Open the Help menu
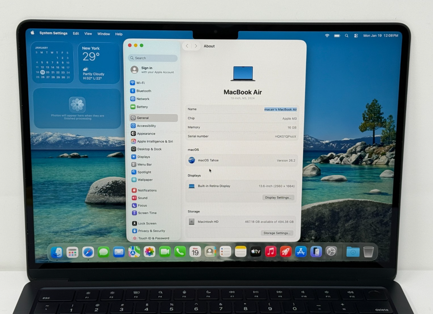The width and height of the screenshot is (433, 314). (x=119, y=33)
